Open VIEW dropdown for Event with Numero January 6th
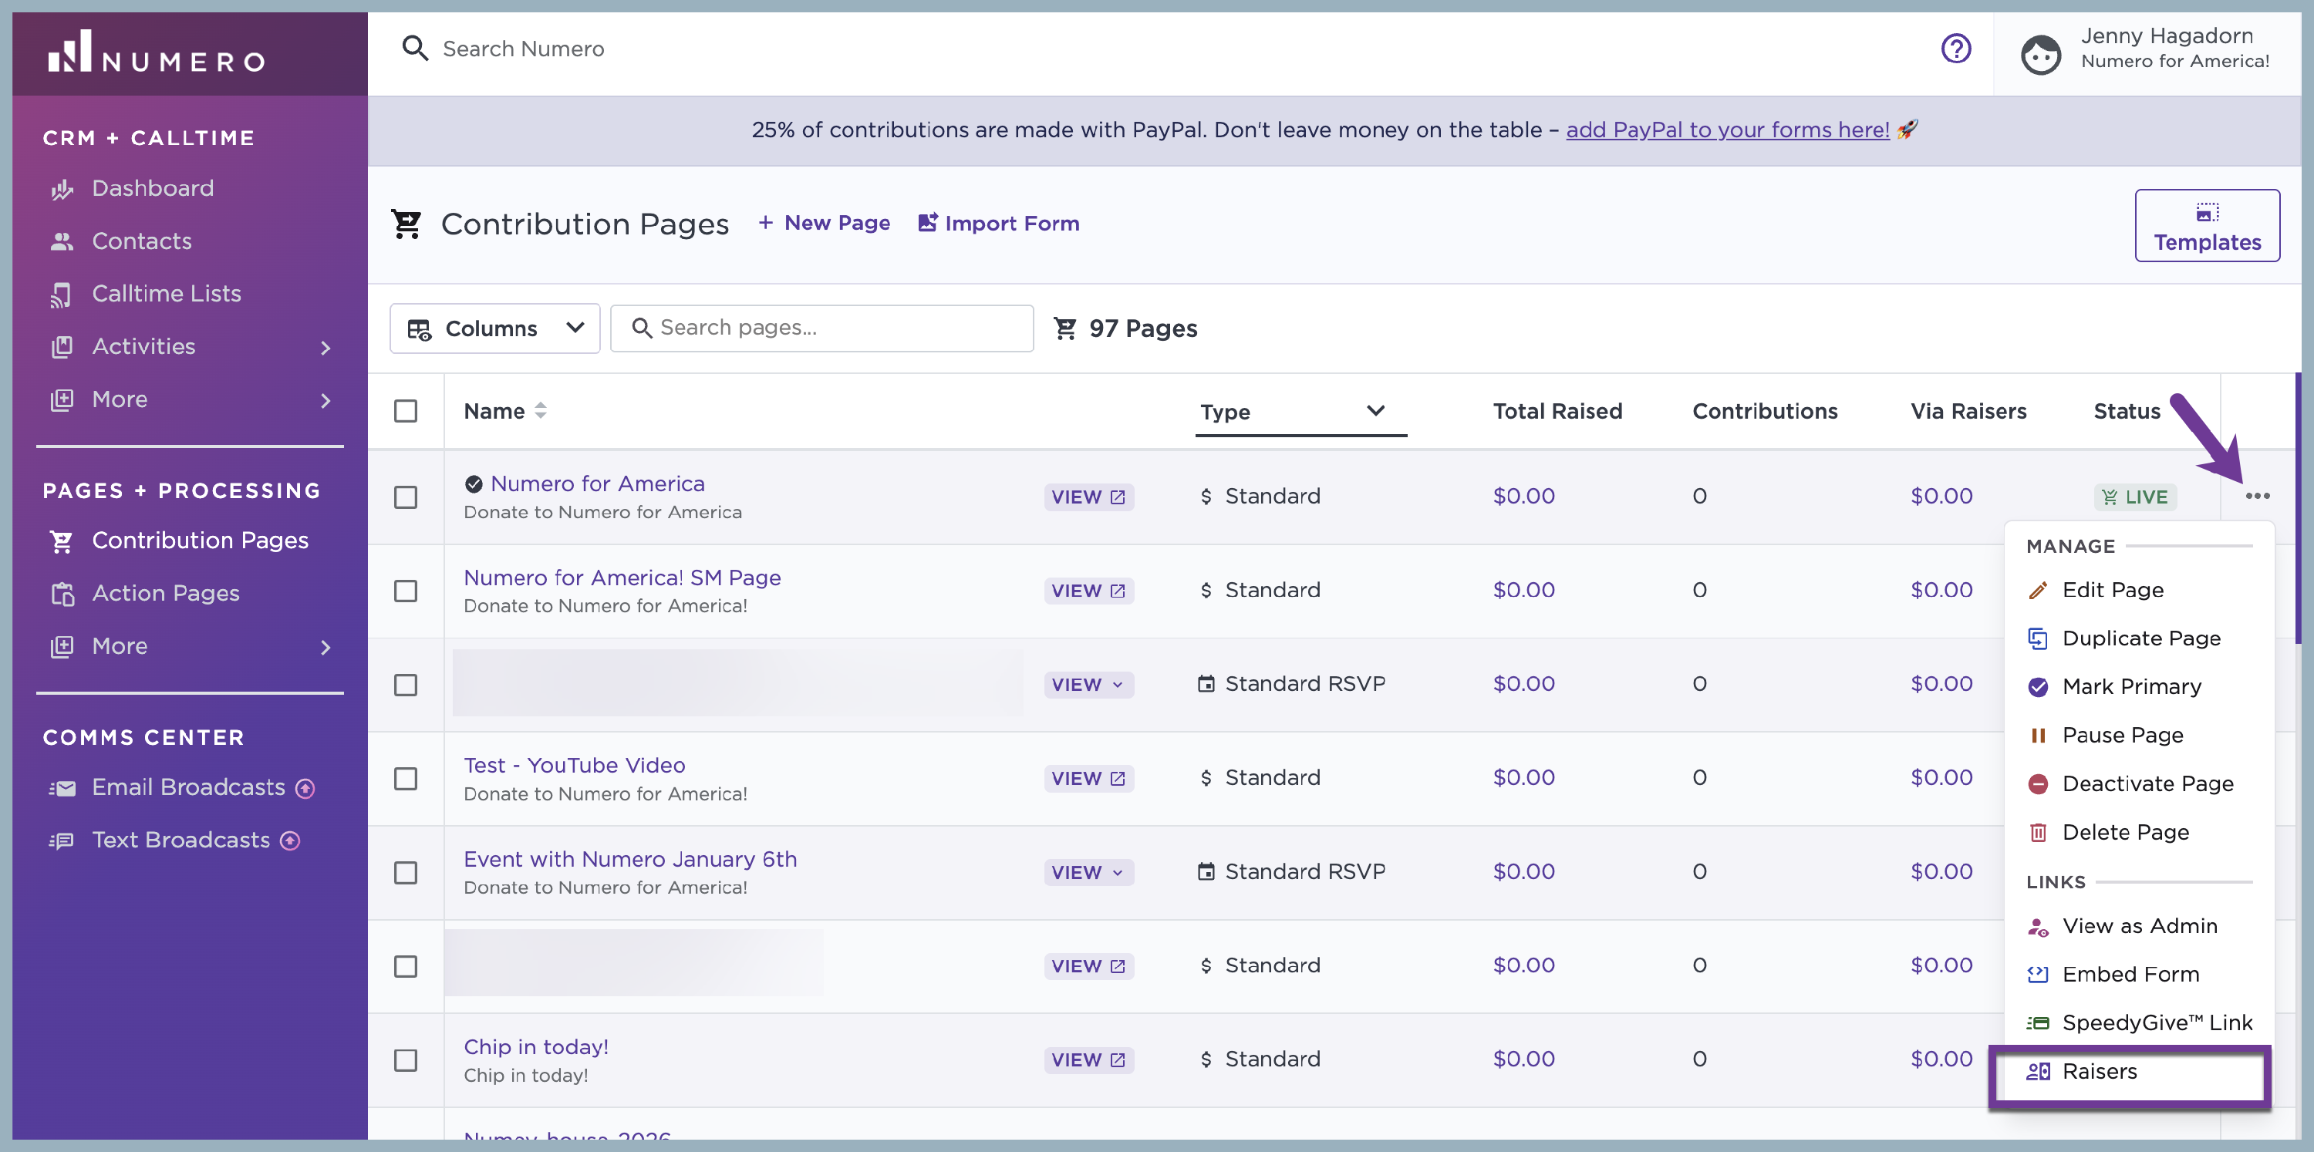The image size is (2314, 1152). click(1088, 873)
